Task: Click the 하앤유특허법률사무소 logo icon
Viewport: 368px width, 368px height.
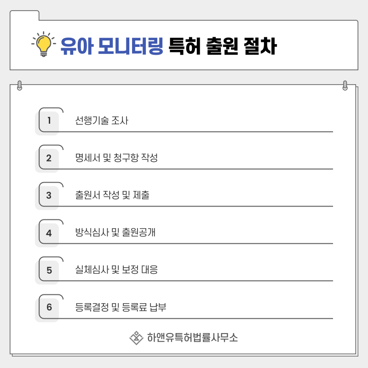Action: pyautogui.click(x=136, y=338)
